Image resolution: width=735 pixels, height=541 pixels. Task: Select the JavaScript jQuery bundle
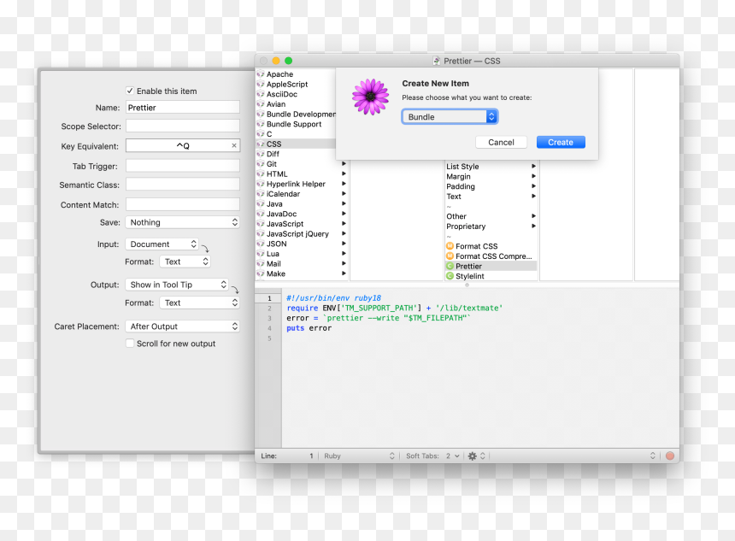[x=297, y=234]
